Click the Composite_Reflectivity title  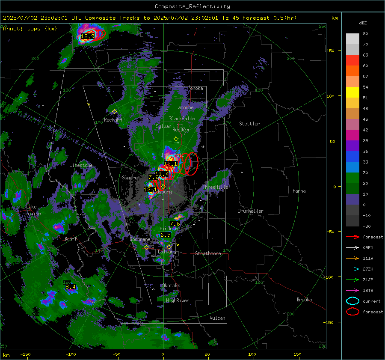point(192,6)
